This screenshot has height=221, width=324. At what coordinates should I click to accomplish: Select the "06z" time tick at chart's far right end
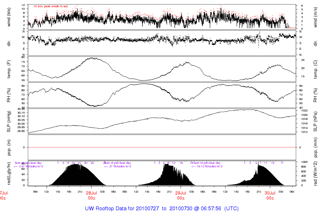pyautogui.click(x=292, y=192)
